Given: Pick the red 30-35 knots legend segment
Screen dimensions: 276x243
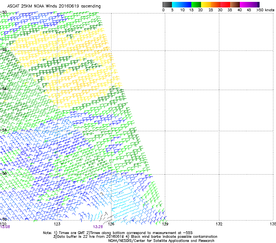Looking at the screenshot, I should pos(225,4).
